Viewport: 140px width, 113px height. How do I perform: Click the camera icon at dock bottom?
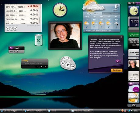pyautogui.click(x=134, y=105)
